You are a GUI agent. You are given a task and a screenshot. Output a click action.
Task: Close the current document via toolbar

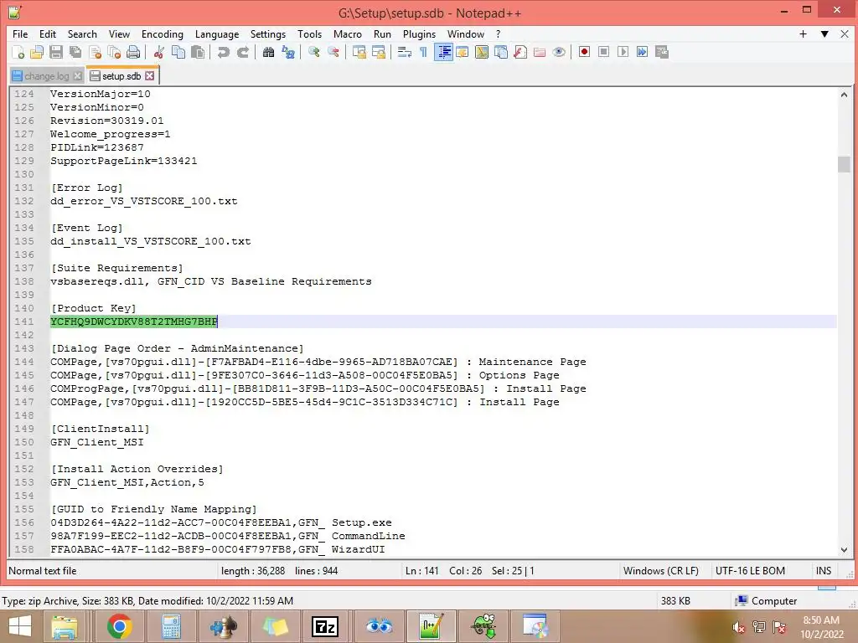(x=95, y=52)
